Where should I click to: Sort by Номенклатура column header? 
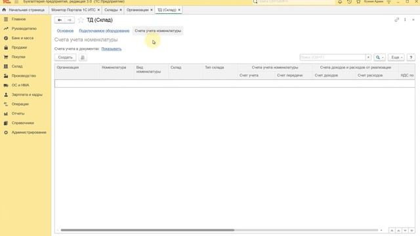tap(117, 71)
